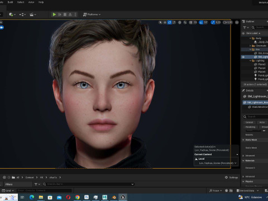Image resolution: width=268 pixels, height=201 pixels.
Task: Select the first PointLight in Outliner
Action: pos(261,75)
